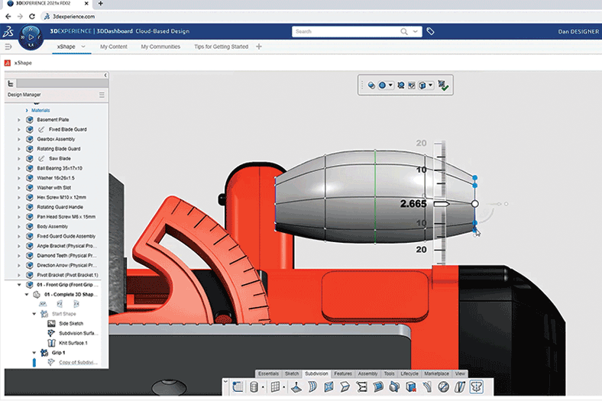Click the grid plane primitive icon
Screen dimensions: 602x401
pyautogui.click(x=275, y=386)
